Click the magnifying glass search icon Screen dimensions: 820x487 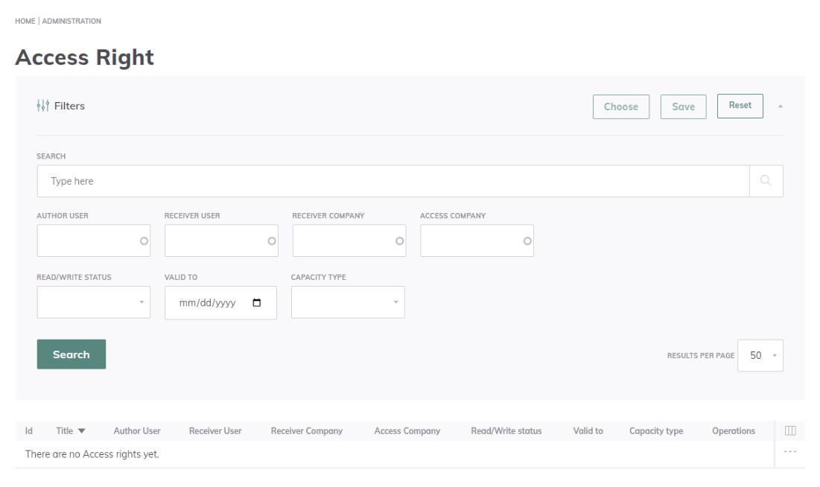(x=767, y=180)
